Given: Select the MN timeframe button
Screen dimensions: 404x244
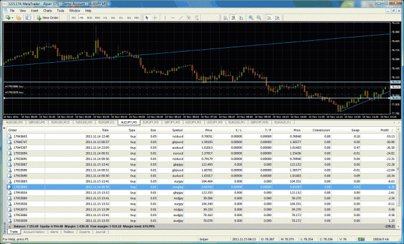Looking at the screenshot, I should point(137,17).
